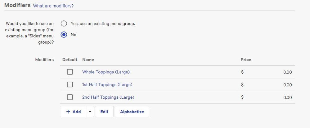The width and height of the screenshot is (310, 128).
Task: Click the 2nd Half Toppings price value
Action: pyautogui.click(x=287, y=98)
